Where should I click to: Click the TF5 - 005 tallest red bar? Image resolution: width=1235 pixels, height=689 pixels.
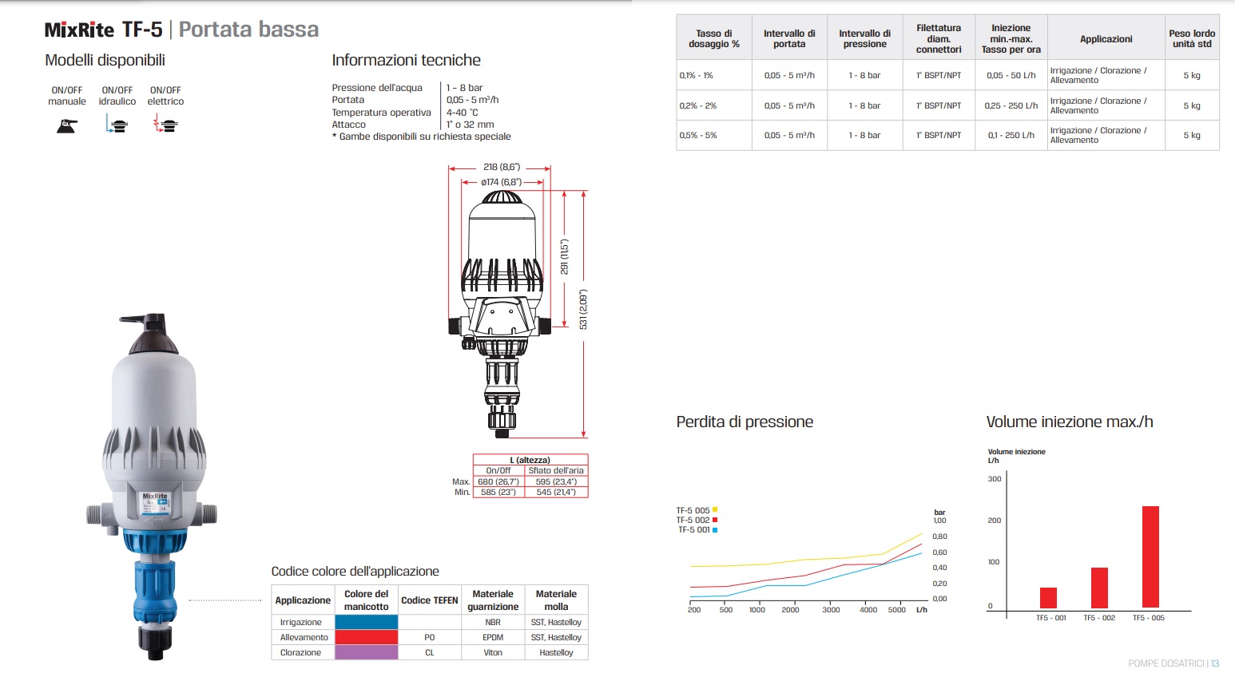[x=1150, y=557]
